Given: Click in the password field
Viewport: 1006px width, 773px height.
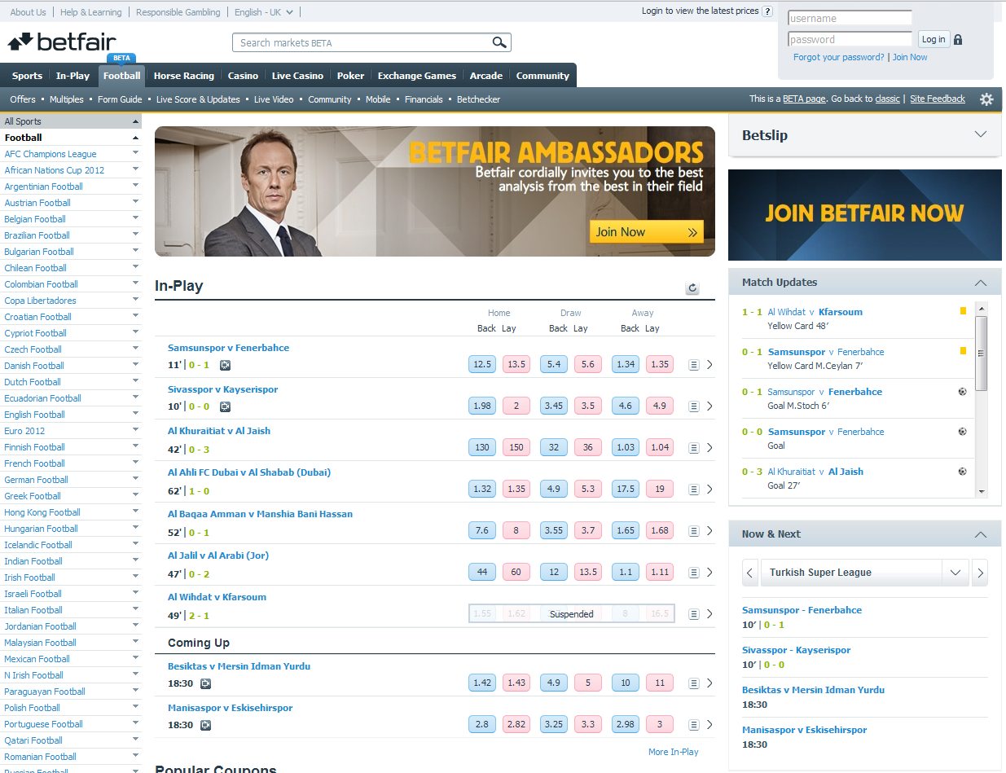Looking at the screenshot, I should (850, 39).
